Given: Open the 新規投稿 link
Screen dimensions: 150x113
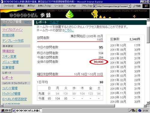Looking at the screenshot, I should coord(8,35).
